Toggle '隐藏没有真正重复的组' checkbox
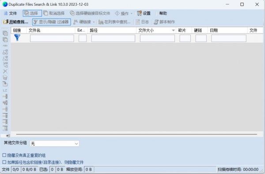265x174 pixels. point(4,155)
